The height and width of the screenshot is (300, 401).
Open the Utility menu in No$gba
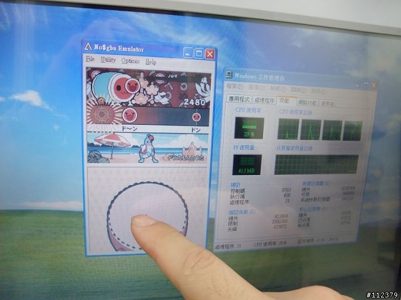[x=108, y=60]
